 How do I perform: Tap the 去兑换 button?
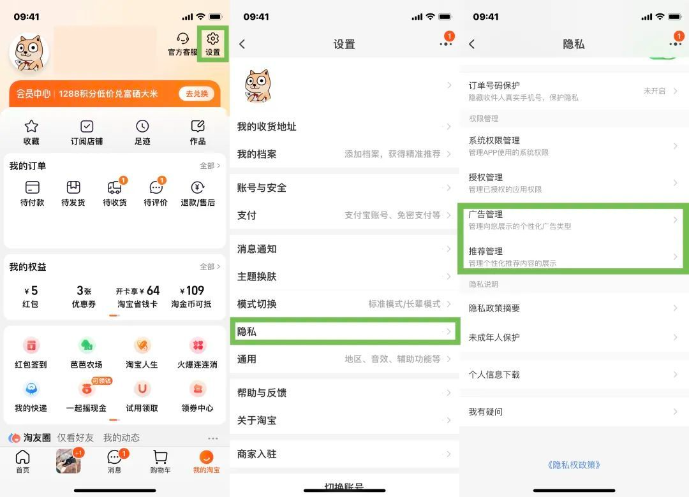click(x=197, y=94)
